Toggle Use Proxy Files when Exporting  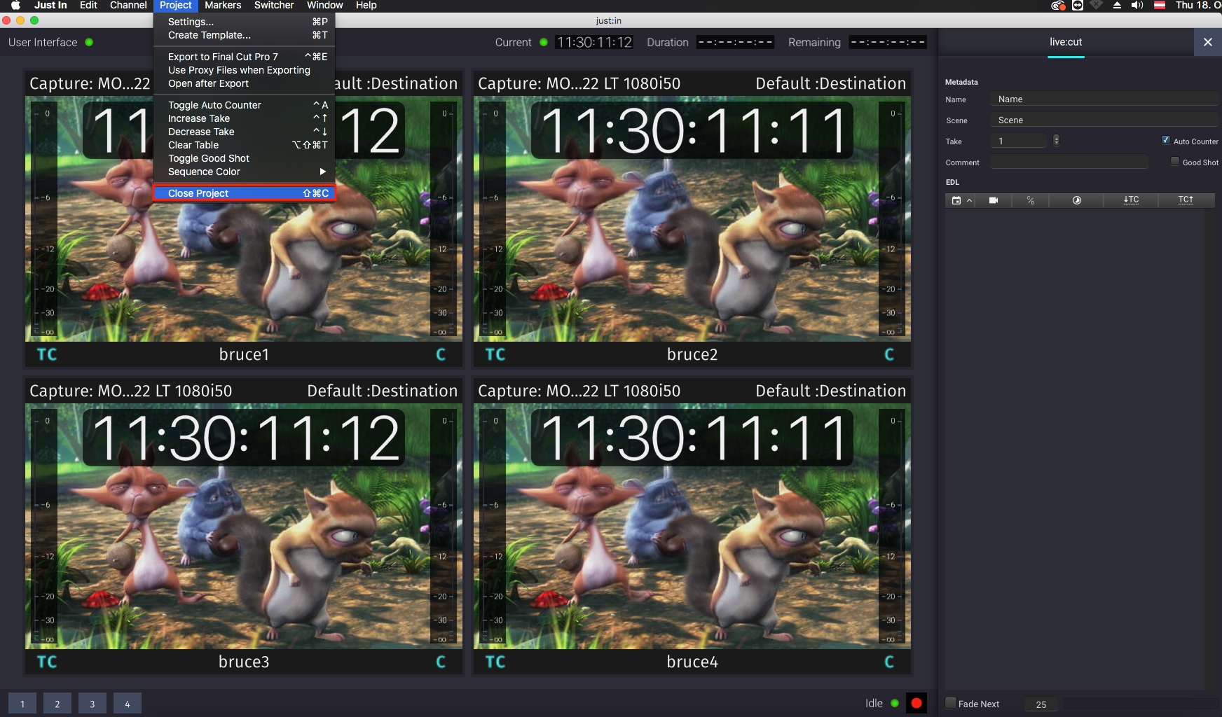coord(244,70)
